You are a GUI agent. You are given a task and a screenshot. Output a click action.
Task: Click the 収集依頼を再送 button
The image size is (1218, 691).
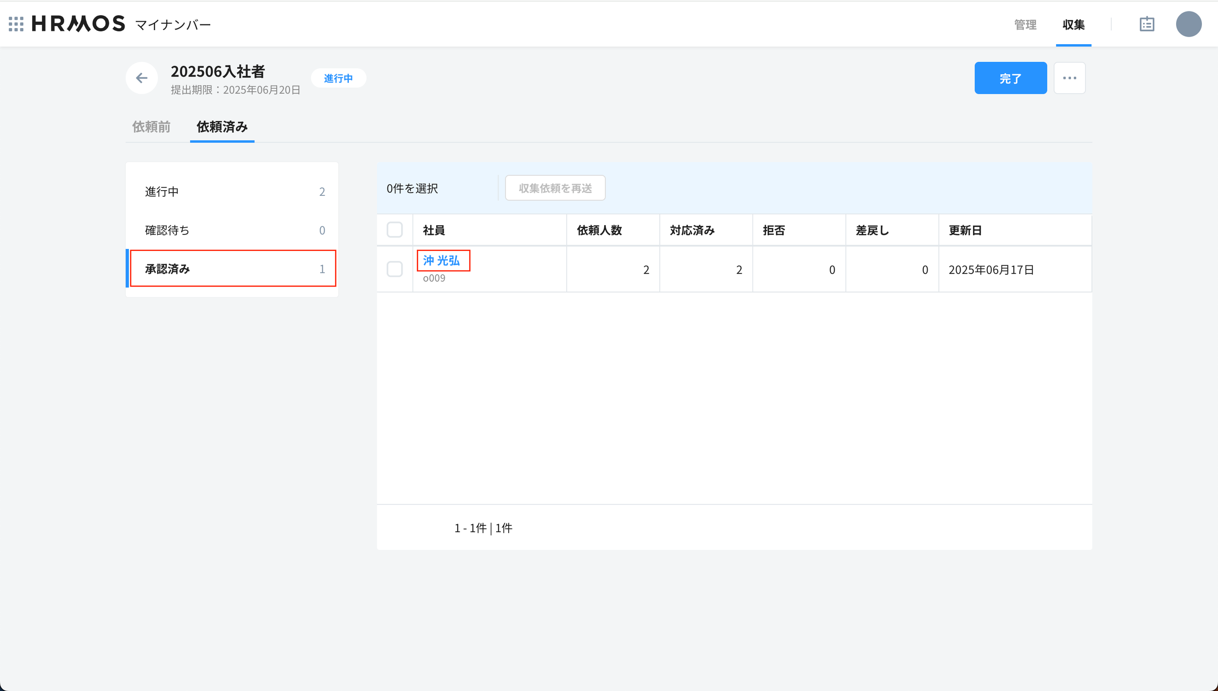pos(555,188)
